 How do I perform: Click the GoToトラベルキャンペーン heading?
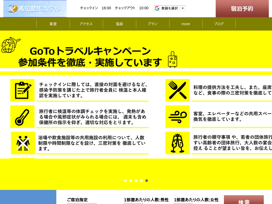(x=90, y=51)
